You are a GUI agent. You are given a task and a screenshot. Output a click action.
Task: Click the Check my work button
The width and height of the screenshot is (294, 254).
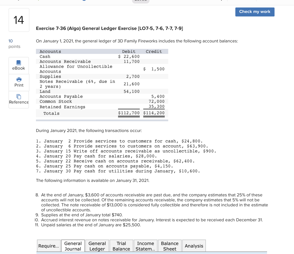[255, 12]
